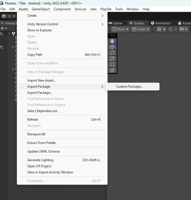191x200 pixels.
Task: Open the Component menu
Action: point(62,9)
